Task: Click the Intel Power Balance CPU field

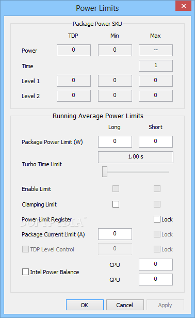Action: click(156, 264)
